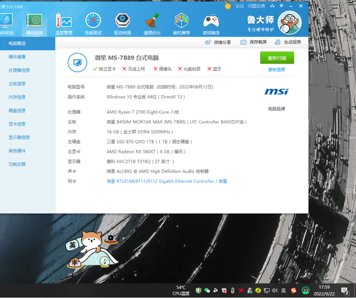
Task: Select 其他硬件 in sidebar
Action: click(x=17, y=151)
